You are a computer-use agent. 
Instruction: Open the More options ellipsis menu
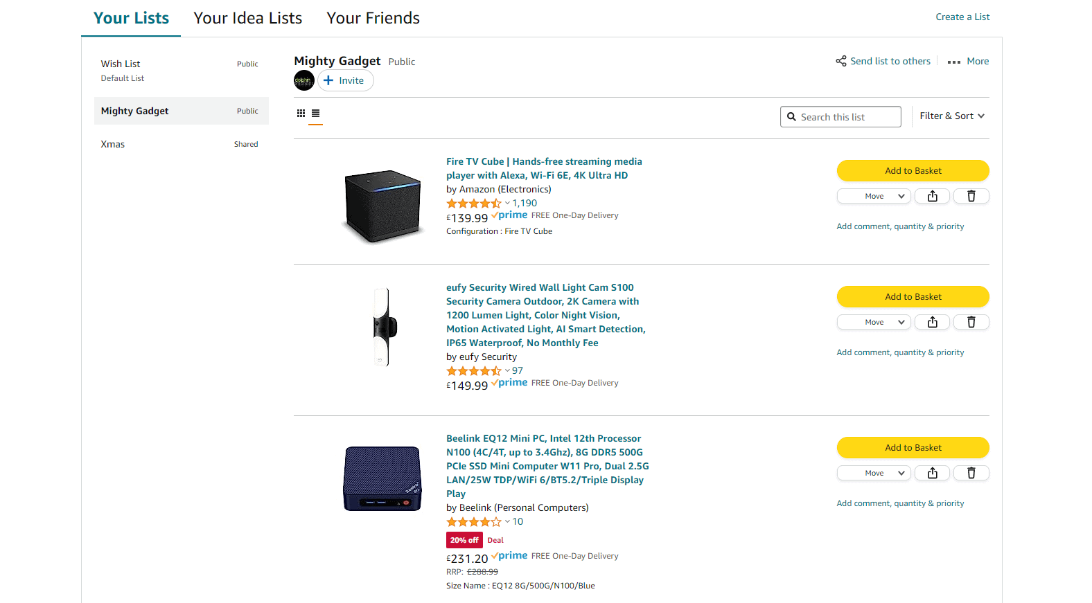point(953,61)
